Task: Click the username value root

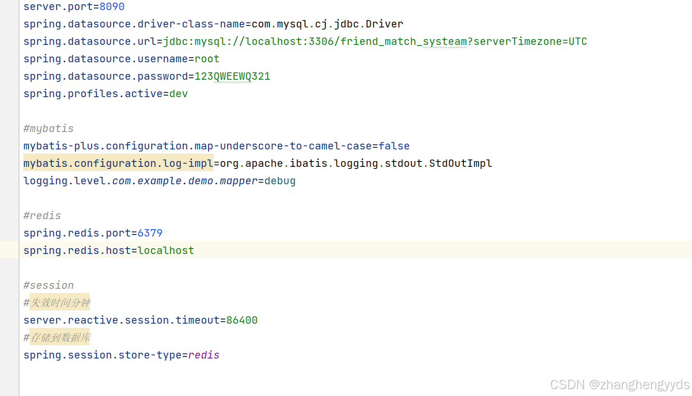Action: pos(207,59)
